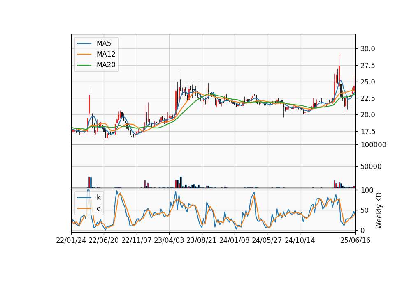The height and width of the screenshot is (283, 395).
Task: Select the 25/06/16 date tick label
Action: (355, 241)
